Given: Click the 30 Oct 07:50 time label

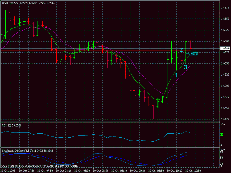Looking at the screenshot, I should 45,171.
